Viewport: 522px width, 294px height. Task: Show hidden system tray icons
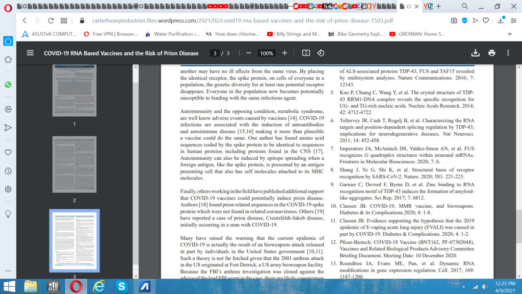(x=463, y=287)
